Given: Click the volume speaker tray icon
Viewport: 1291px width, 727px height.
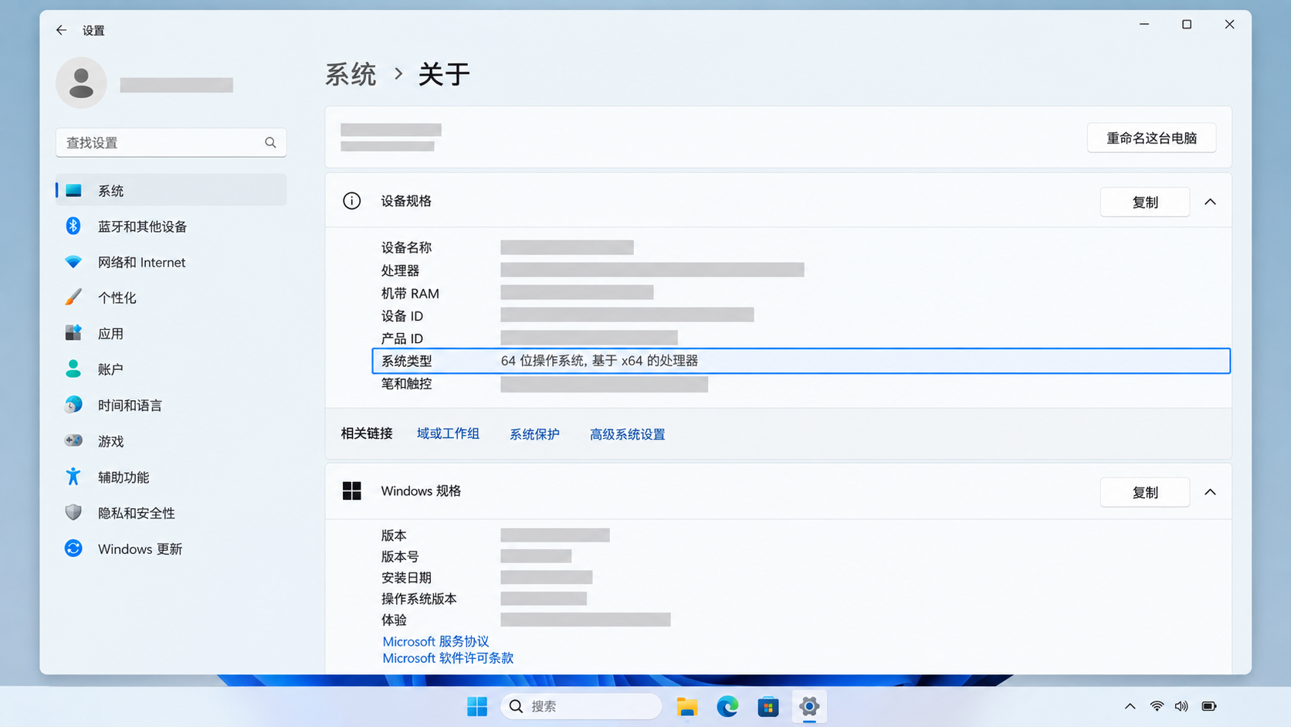Looking at the screenshot, I should click(1181, 706).
